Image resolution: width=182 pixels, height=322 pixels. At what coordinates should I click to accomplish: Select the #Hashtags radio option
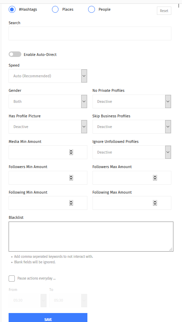point(12,9)
